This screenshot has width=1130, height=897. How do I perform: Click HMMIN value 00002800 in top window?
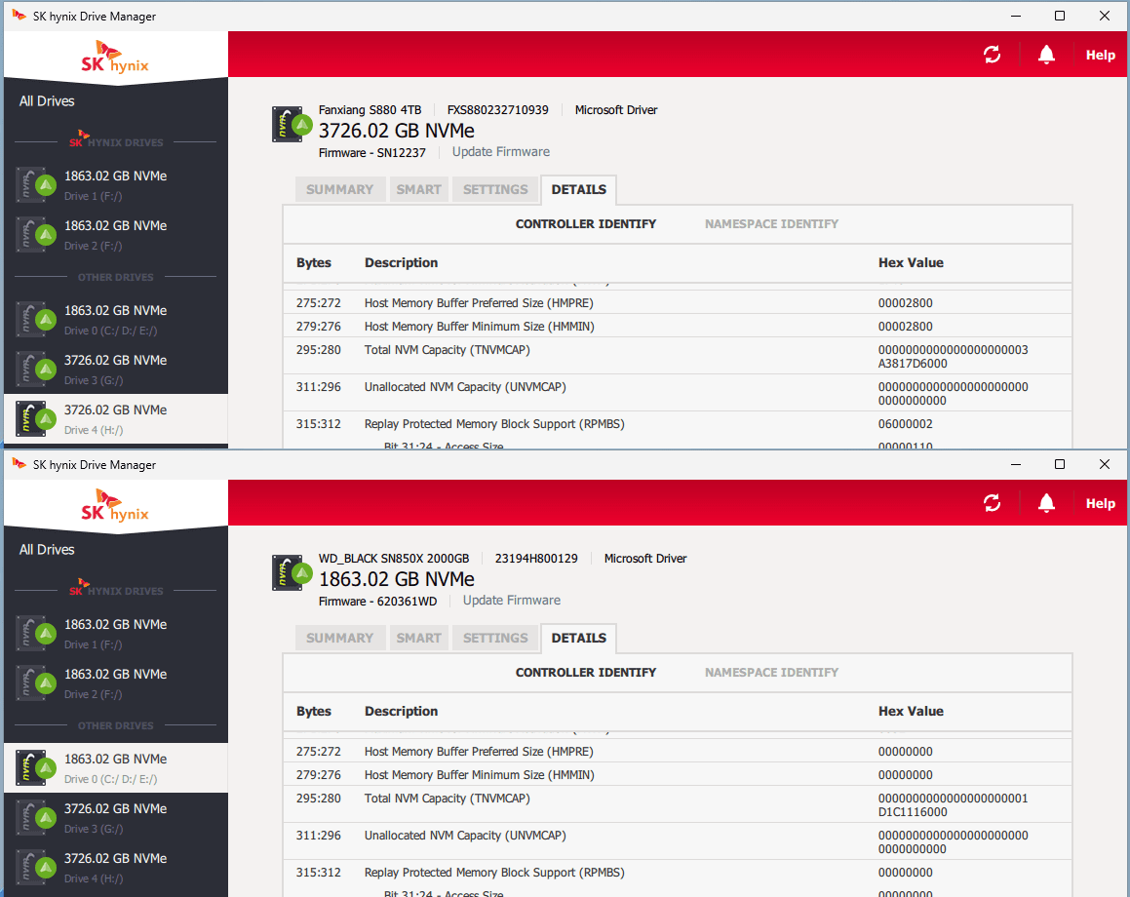coord(905,327)
